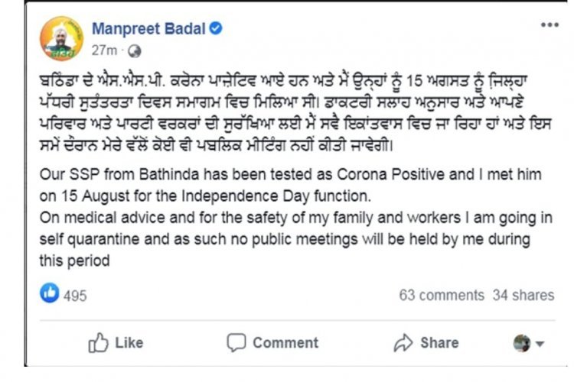Expand the dropdown arrow beside small avatar
The width and height of the screenshot is (574, 382).
(x=540, y=344)
